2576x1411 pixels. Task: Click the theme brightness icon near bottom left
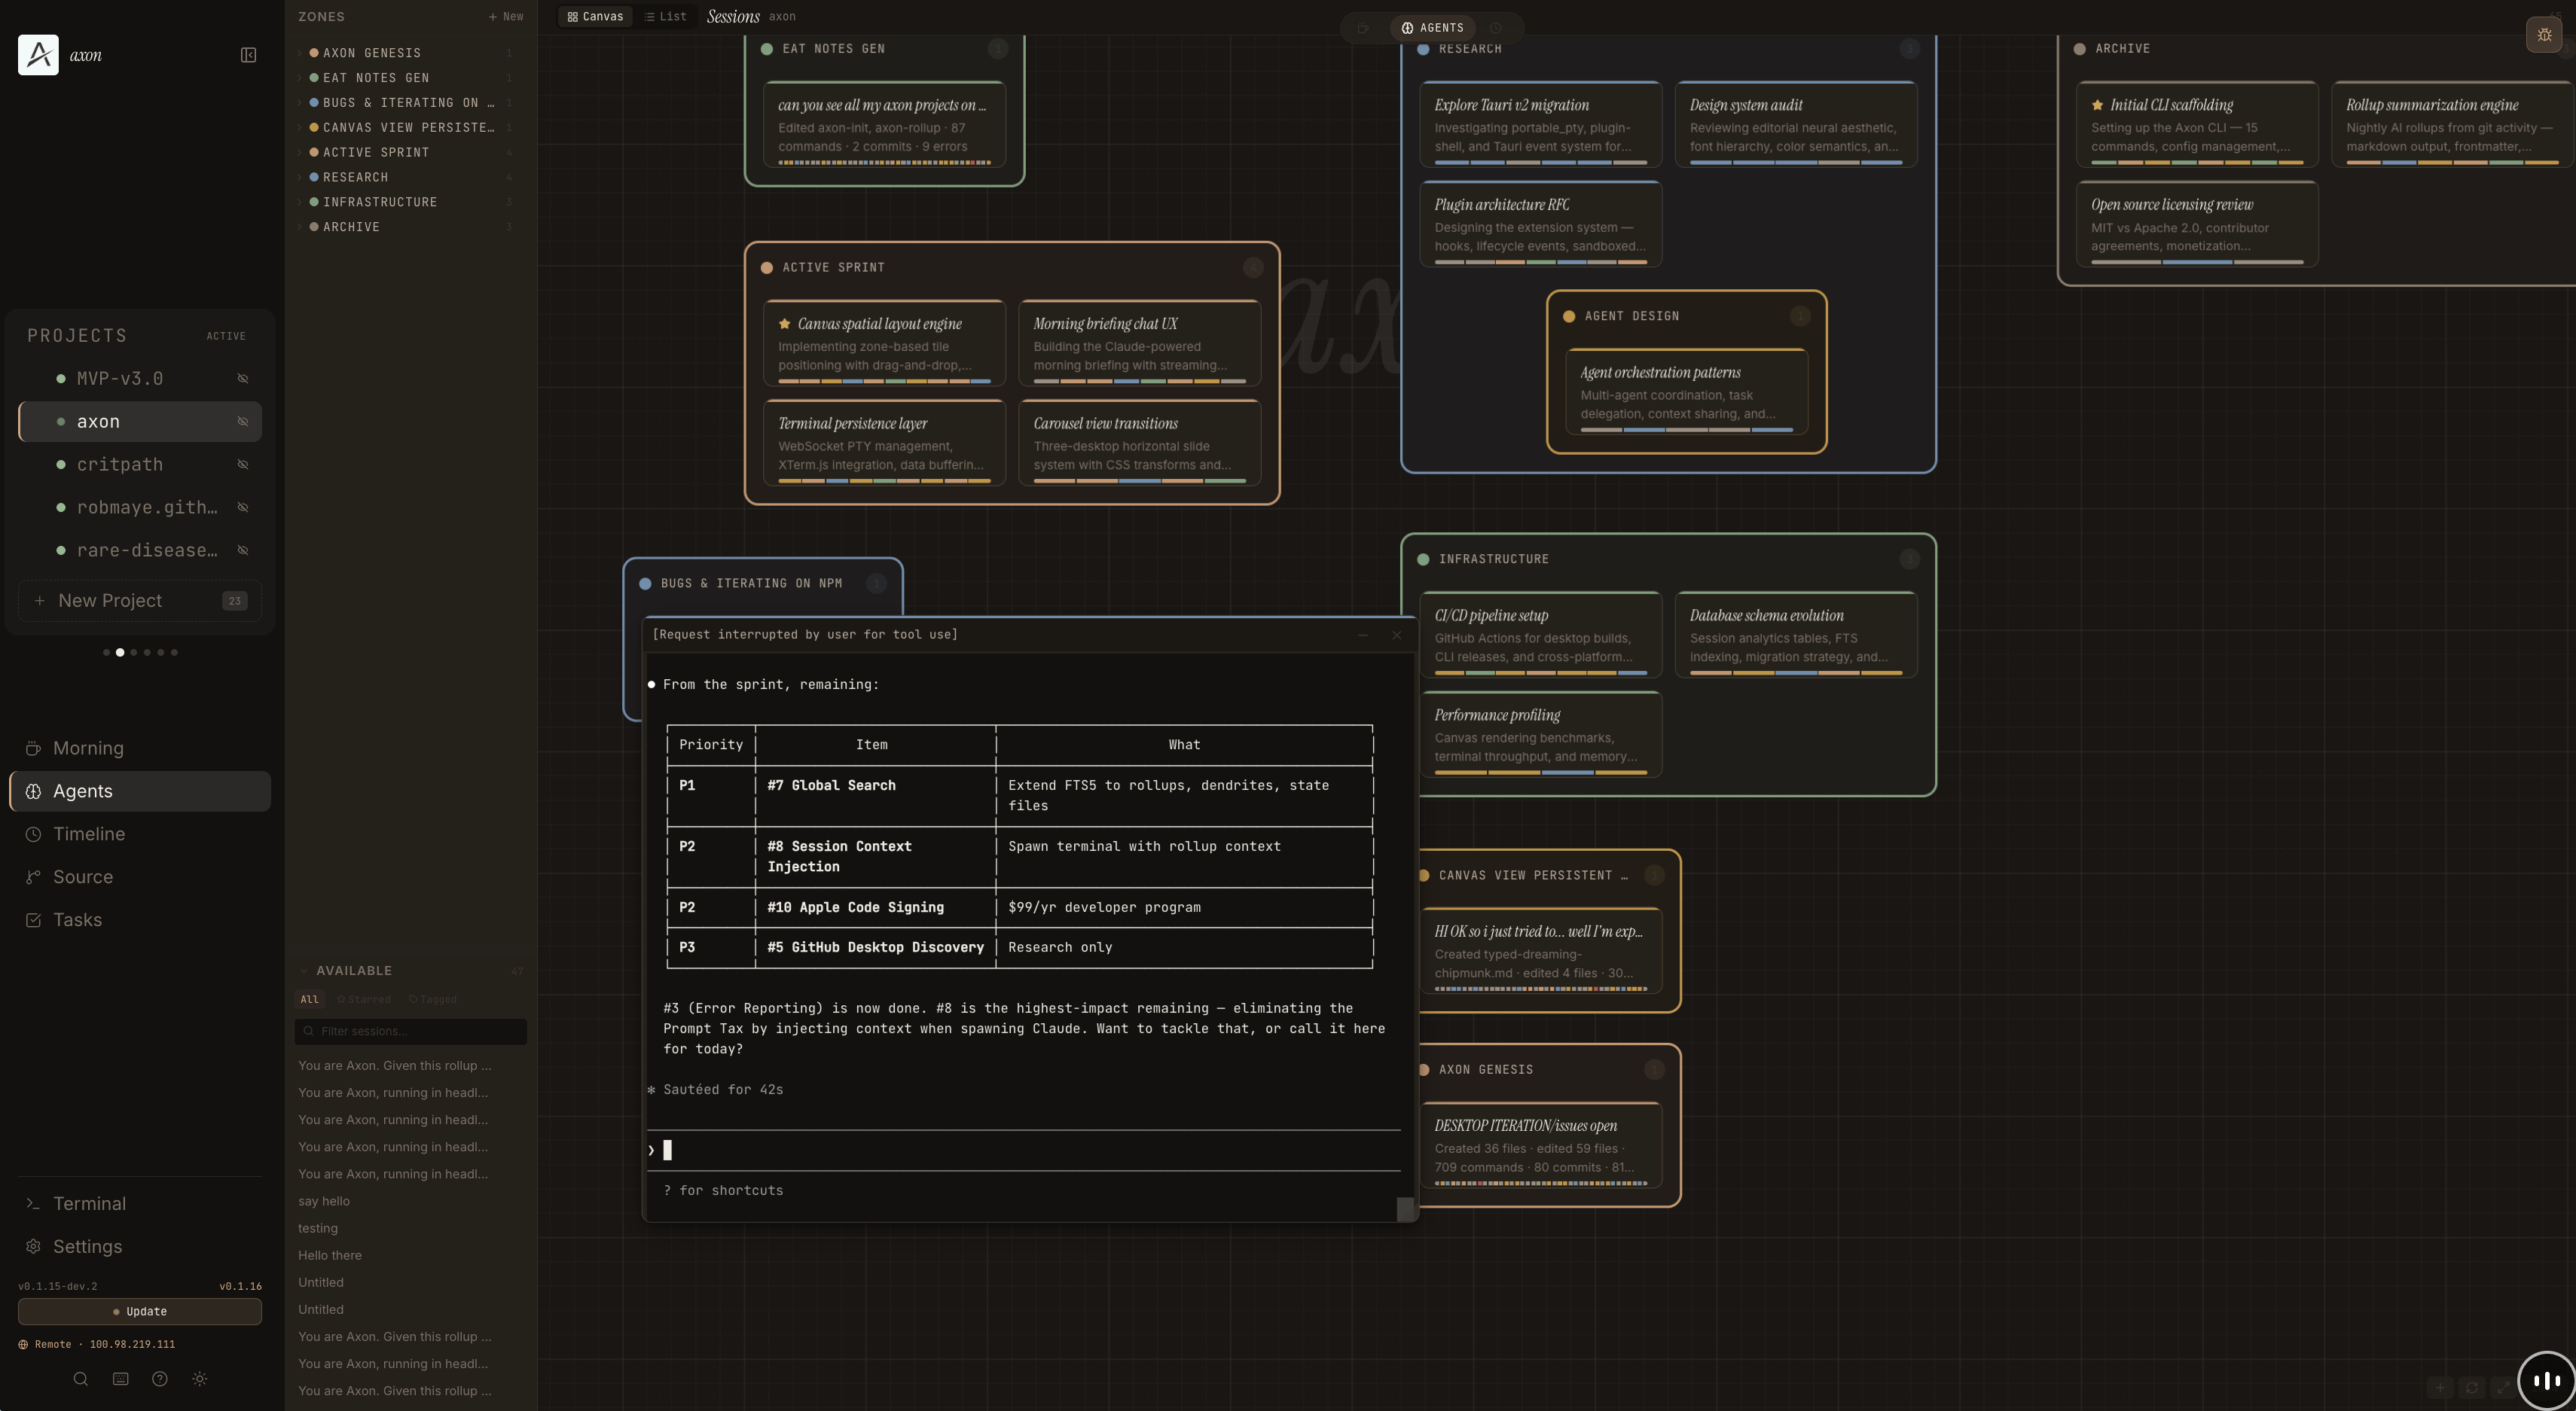click(199, 1378)
